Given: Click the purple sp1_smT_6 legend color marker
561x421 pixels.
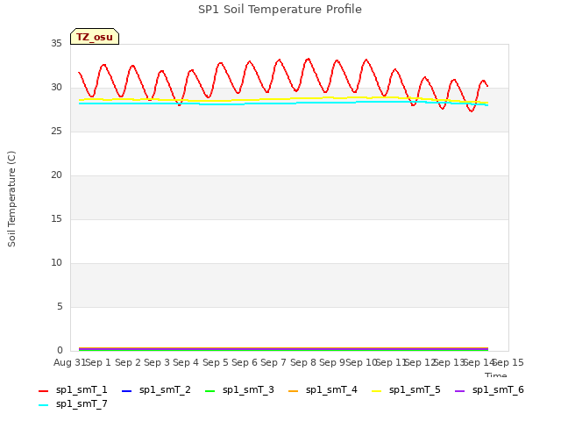Looking at the screenshot, I should point(459,391).
